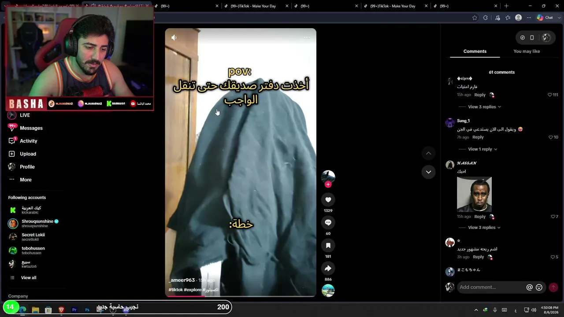564x317 pixels.
Task: Favorite this page with star icon
Action: tap(475, 18)
